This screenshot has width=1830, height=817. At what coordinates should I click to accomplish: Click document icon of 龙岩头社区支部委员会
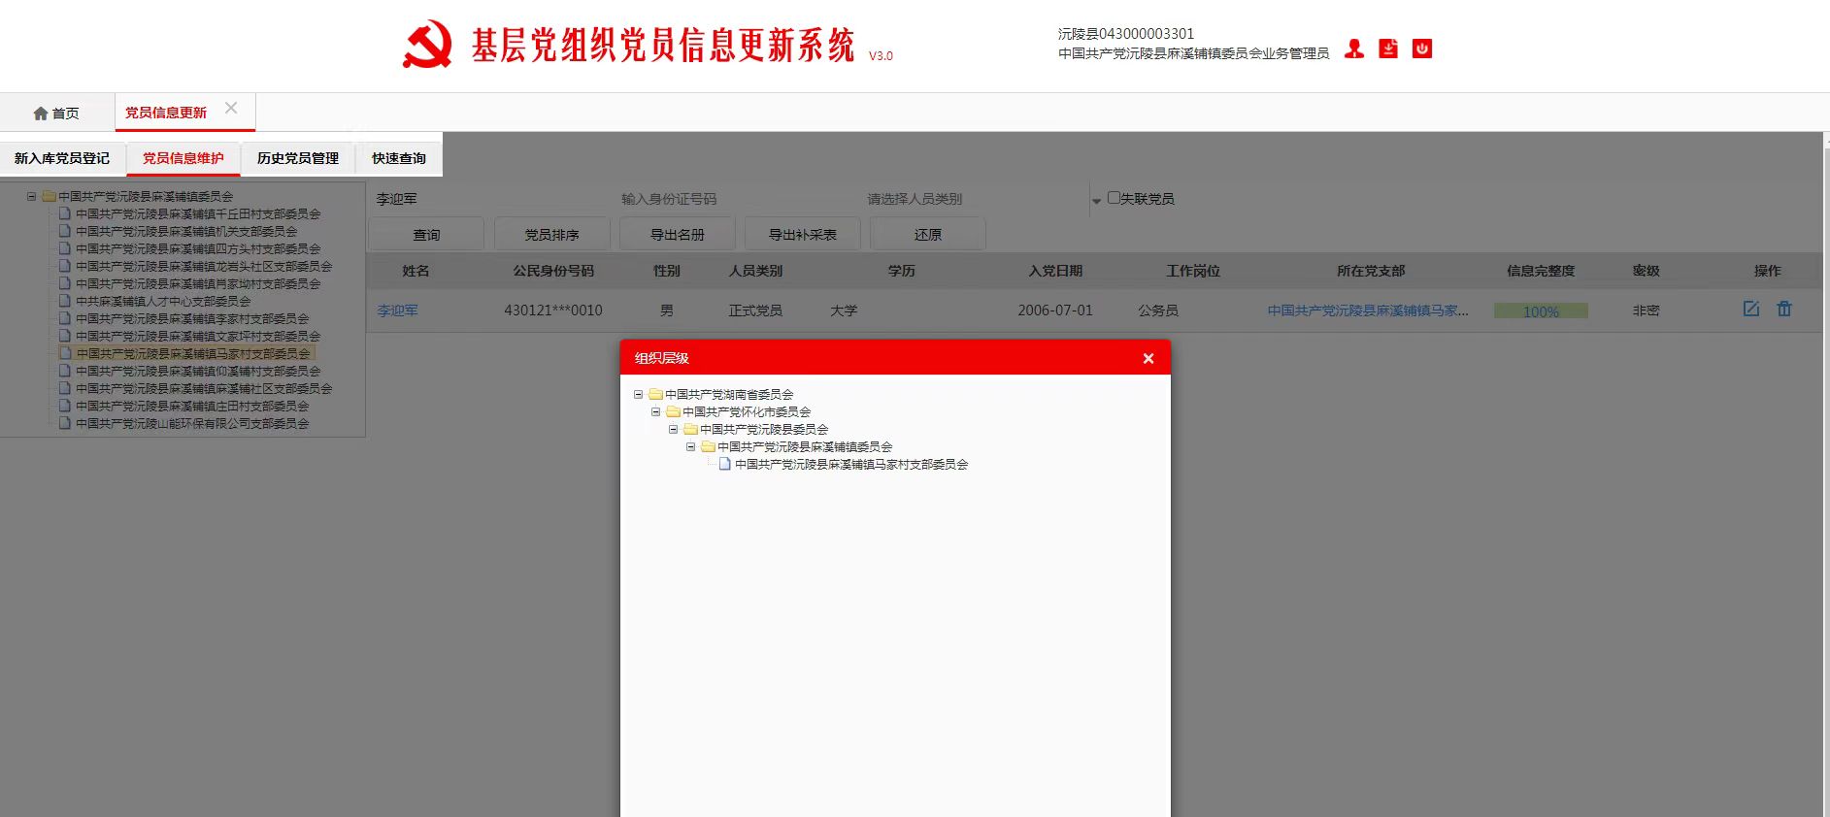(x=65, y=266)
